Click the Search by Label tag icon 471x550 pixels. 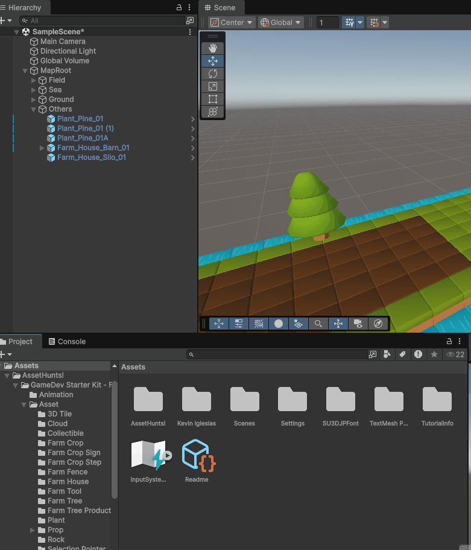pos(402,354)
